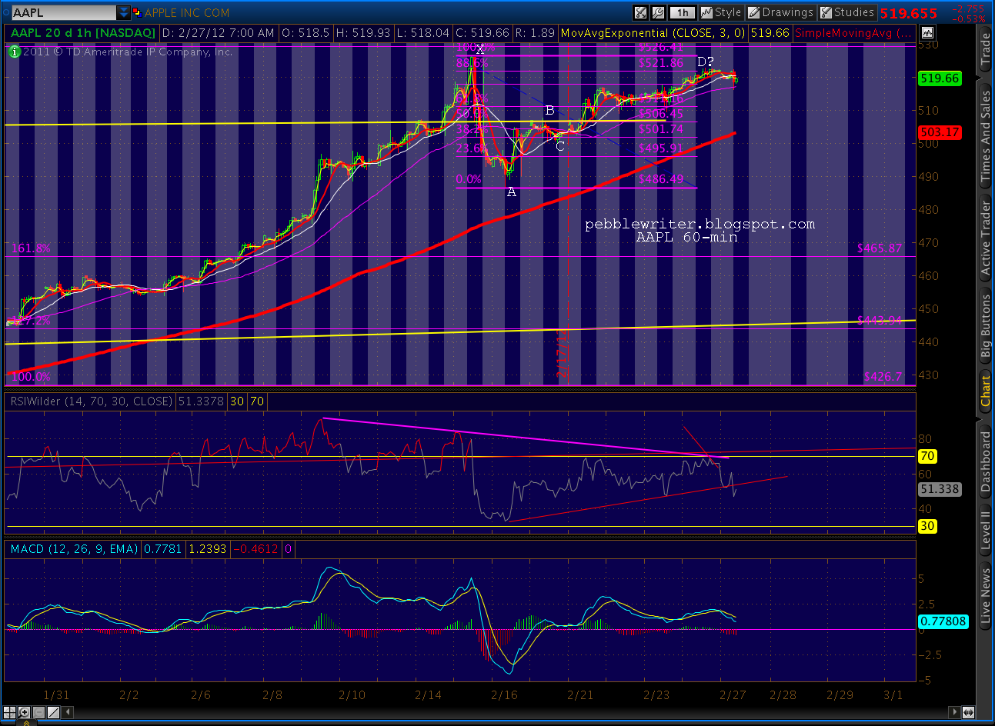Click the SimpleMovingAvg study label

click(x=854, y=33)
